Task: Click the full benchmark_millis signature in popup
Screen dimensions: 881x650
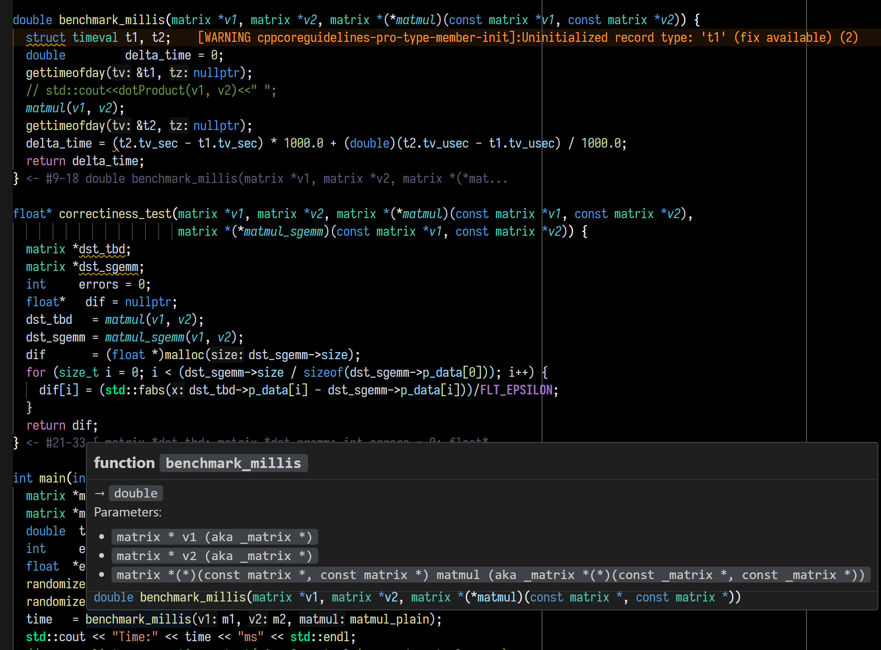Action: 416,597
